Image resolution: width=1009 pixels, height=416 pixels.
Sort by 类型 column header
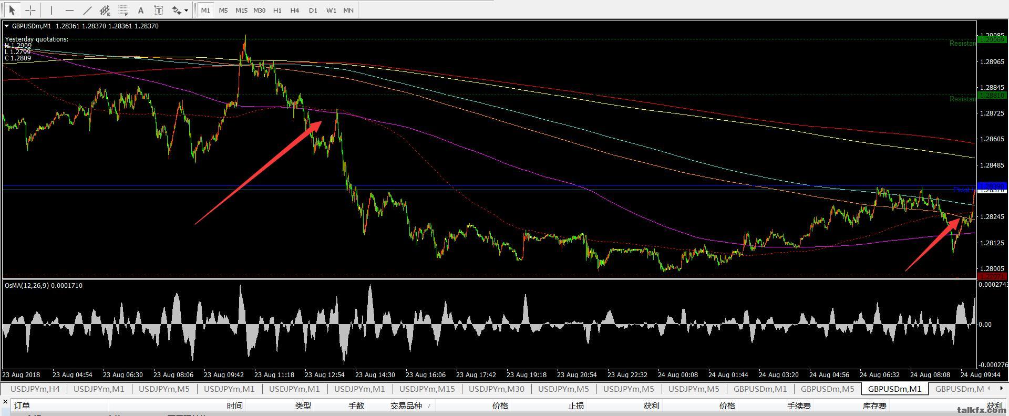(x=303, y=405)
